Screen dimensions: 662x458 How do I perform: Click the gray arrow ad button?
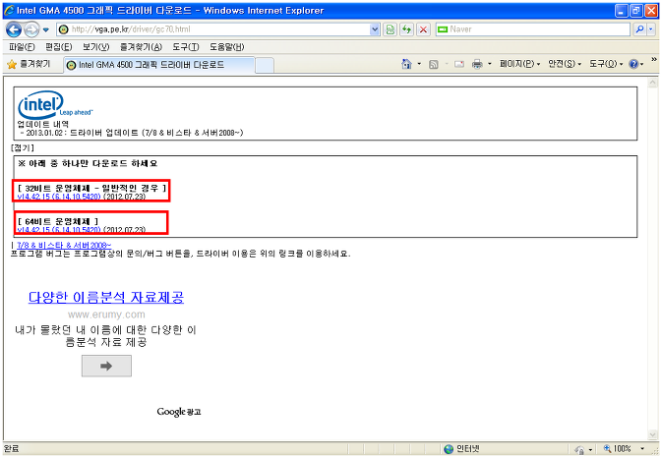pos(106,366)
